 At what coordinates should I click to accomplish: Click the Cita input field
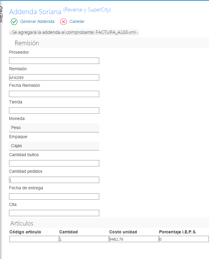pyautogui.click(x=54, y=213)
